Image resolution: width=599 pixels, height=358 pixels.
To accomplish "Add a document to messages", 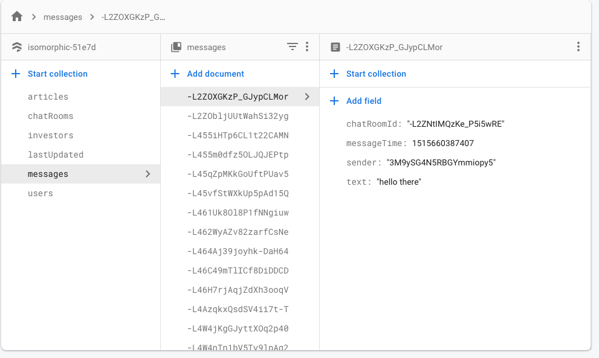I will 215,74.
